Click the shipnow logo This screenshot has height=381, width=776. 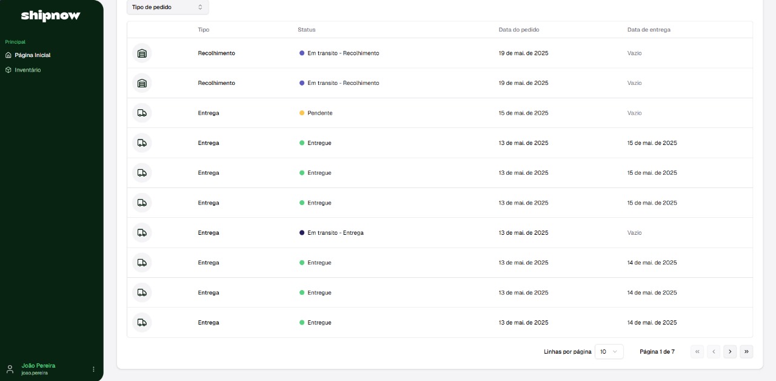pos(50,16)
